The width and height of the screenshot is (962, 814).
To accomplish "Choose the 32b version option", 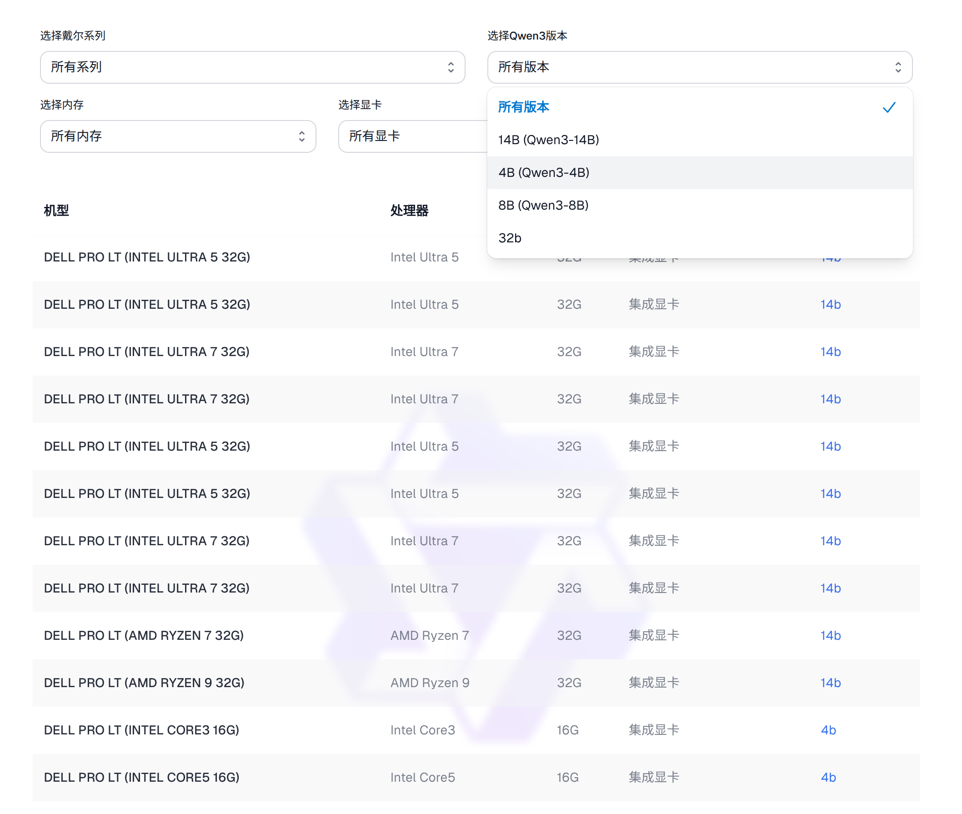I will tap(509, 238).
